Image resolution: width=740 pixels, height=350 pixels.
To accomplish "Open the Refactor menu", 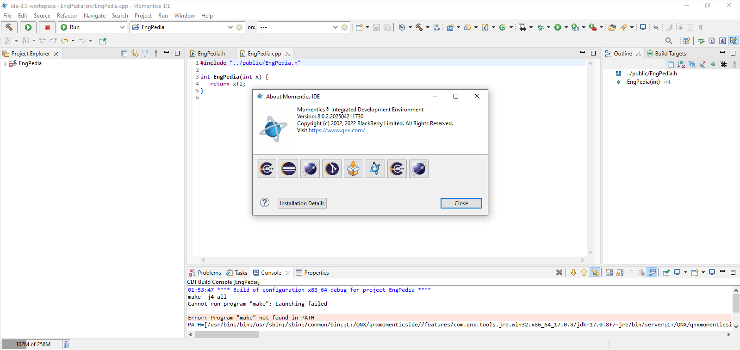I will point(67,16).
